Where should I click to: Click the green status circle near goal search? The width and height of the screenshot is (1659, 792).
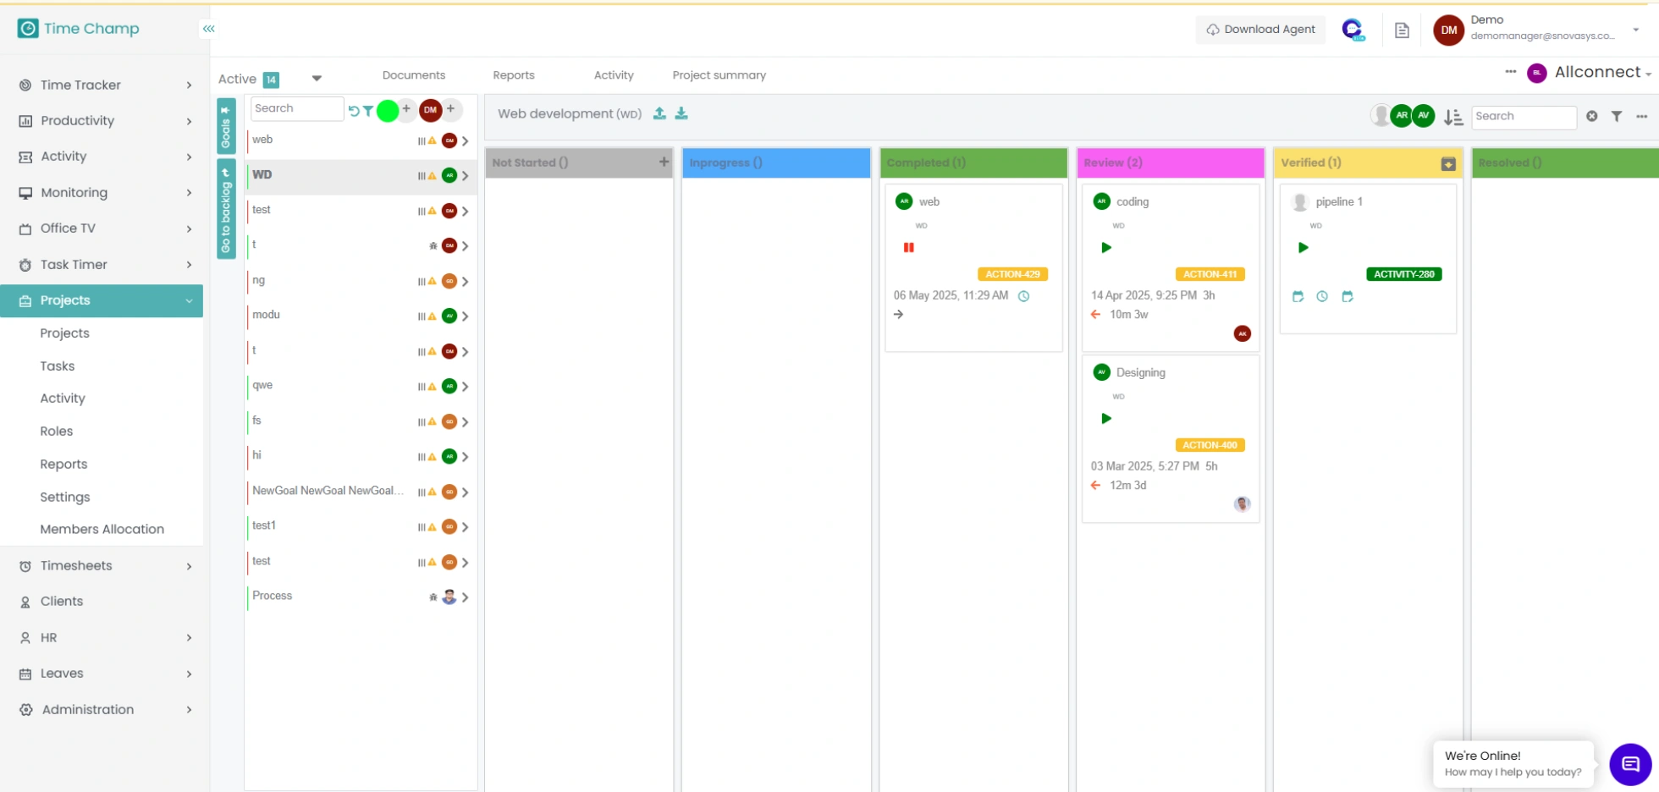(387, 110)
